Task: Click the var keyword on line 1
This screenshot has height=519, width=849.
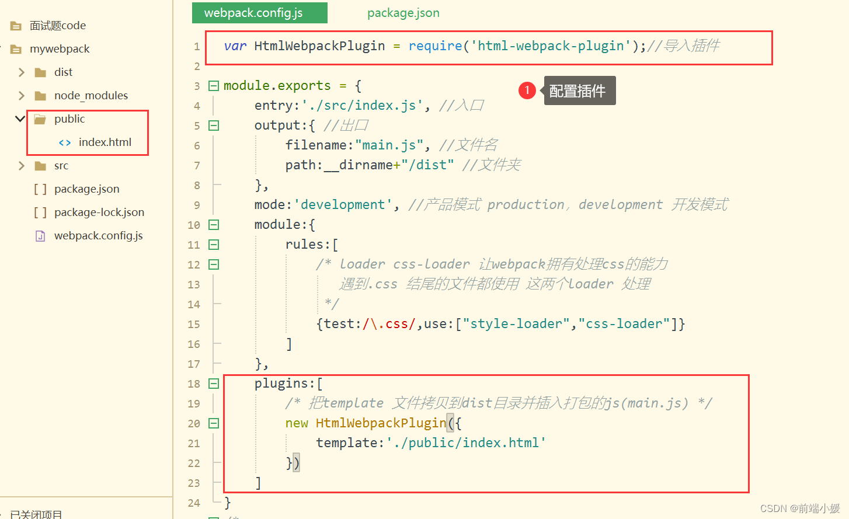Action: click(x=235, y=46)
